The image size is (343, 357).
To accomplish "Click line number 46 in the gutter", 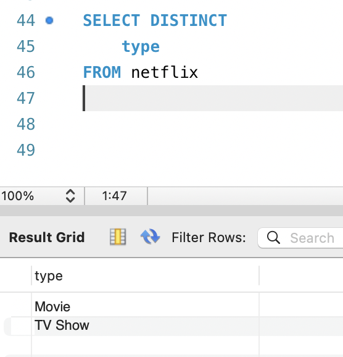I will coord(26,72).
